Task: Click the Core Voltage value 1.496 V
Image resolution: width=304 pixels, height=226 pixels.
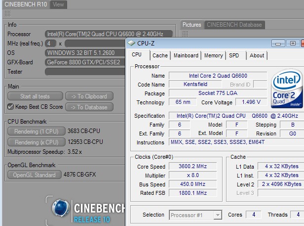Action: point(251,102)
